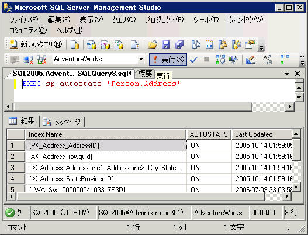This screenshot has height=235, width=308.
Task: Open the Edit (編集) menu
Action: (58, 20)
